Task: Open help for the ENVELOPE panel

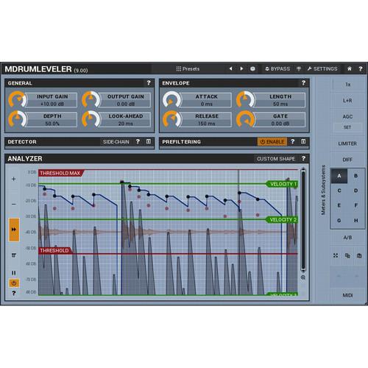Action: click(303, 83)
